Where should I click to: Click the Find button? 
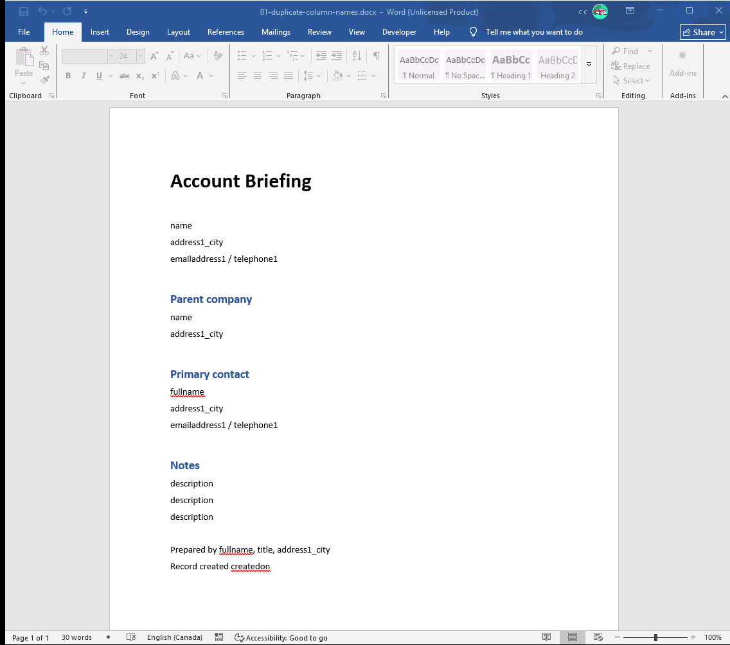point(625,51)
